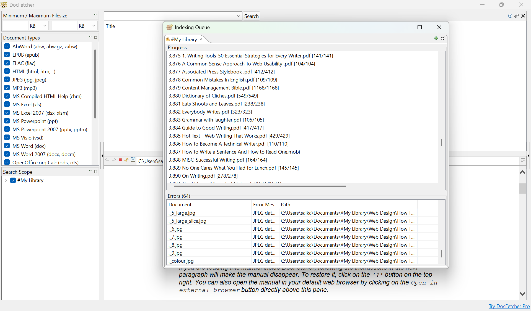
Task: Open the search history dropdown arrow
Action: click(x=239, y=16)
